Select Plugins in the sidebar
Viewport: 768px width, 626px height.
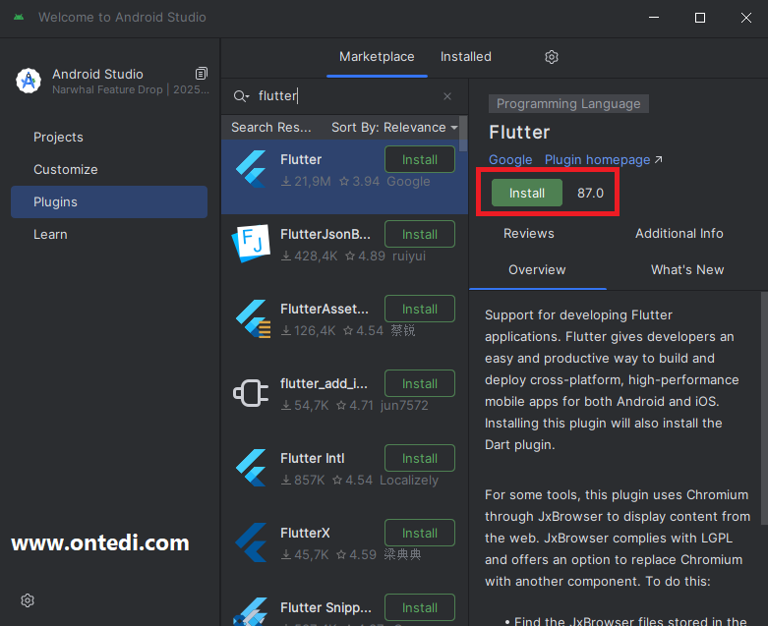tap(109, 201)
